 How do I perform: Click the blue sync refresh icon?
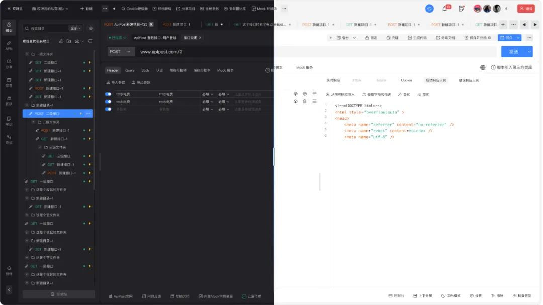coord(429,9)
